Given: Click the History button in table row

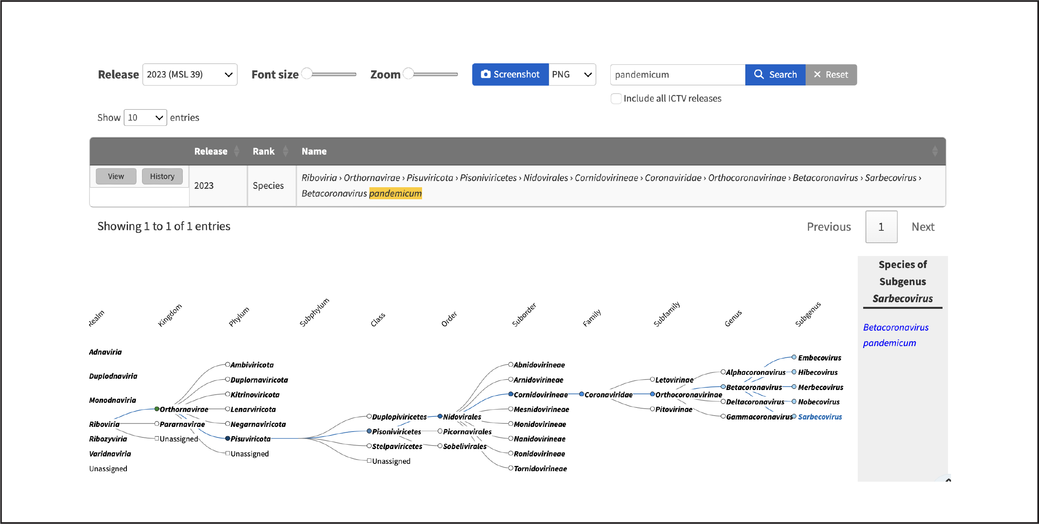Looking at the screenshot, I should (x=162, y=176).
